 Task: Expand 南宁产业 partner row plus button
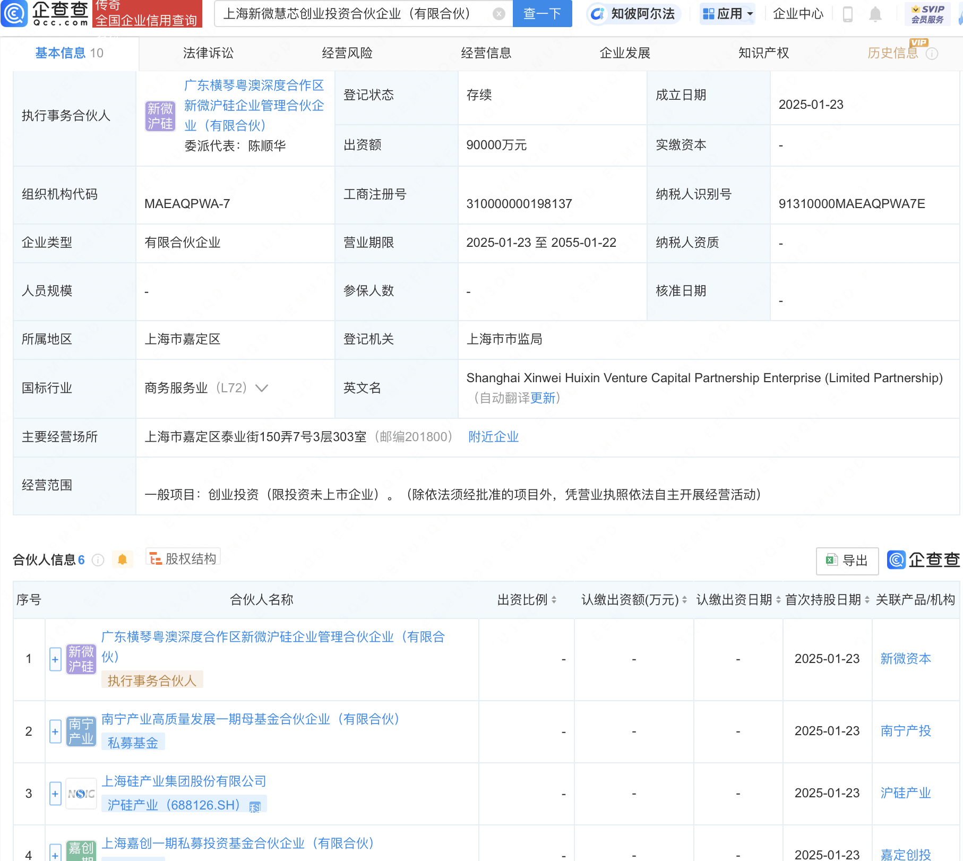tap(55, 731)
